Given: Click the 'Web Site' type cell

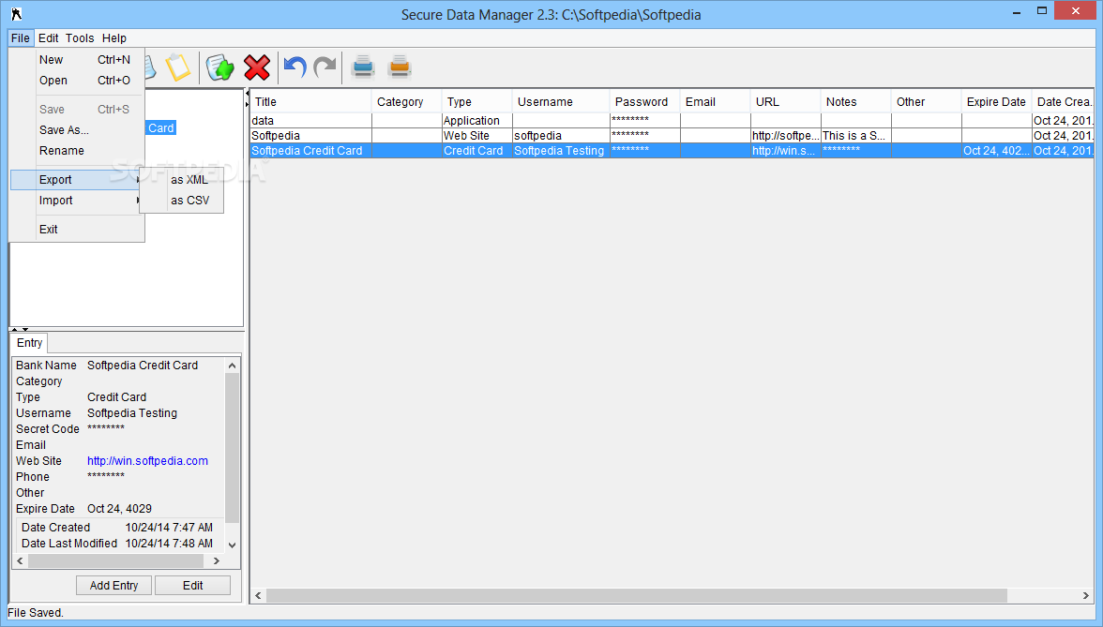Looking at the screenshot, I should [476, 136].
